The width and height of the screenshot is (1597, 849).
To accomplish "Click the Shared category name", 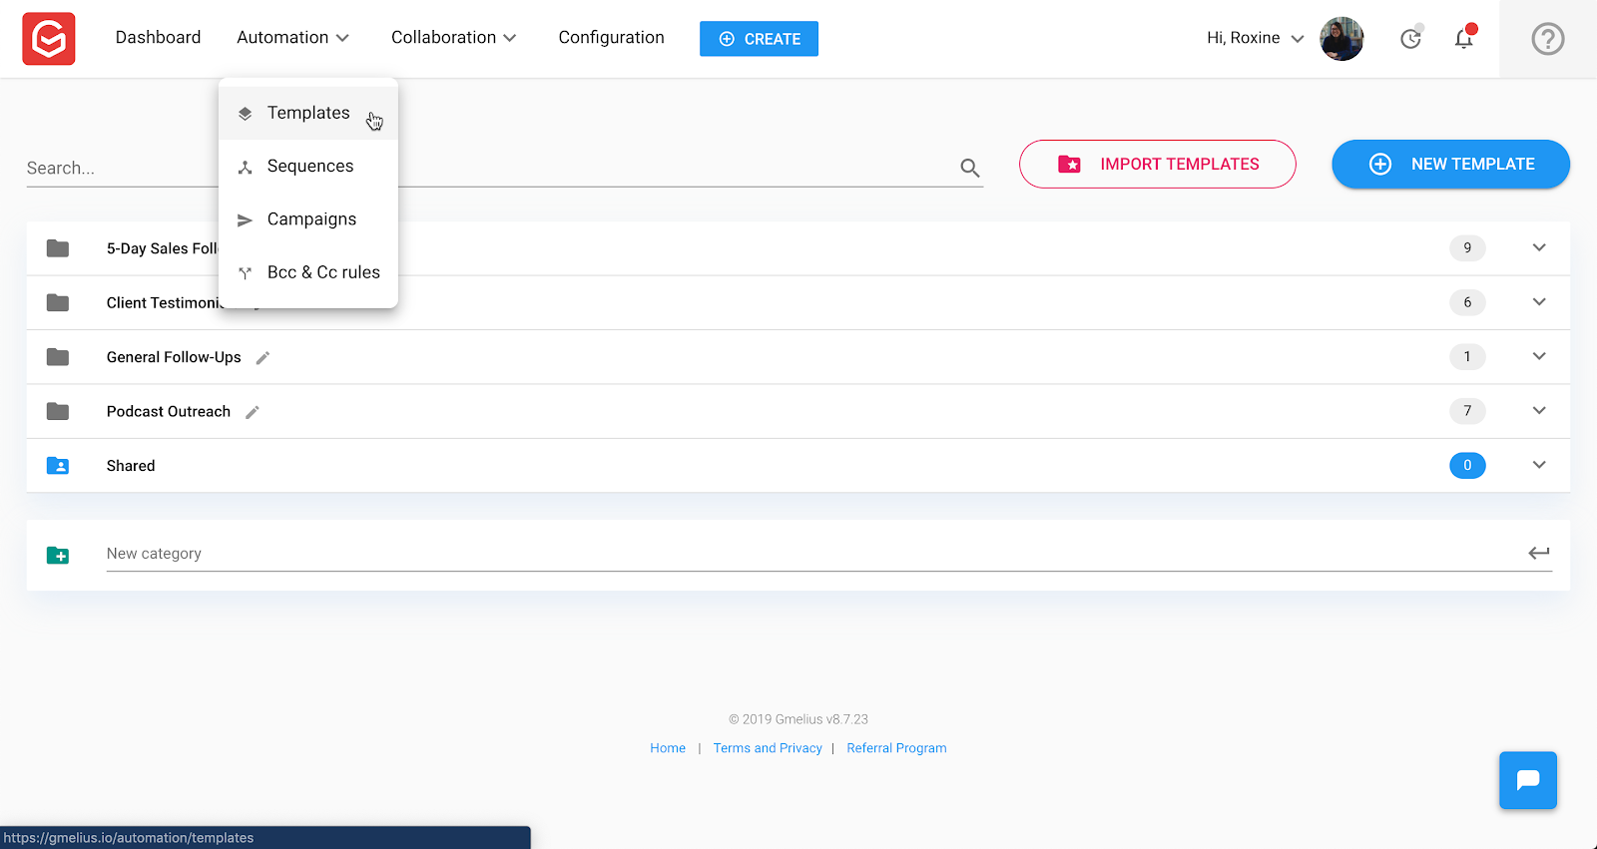I will pos(131,466).
